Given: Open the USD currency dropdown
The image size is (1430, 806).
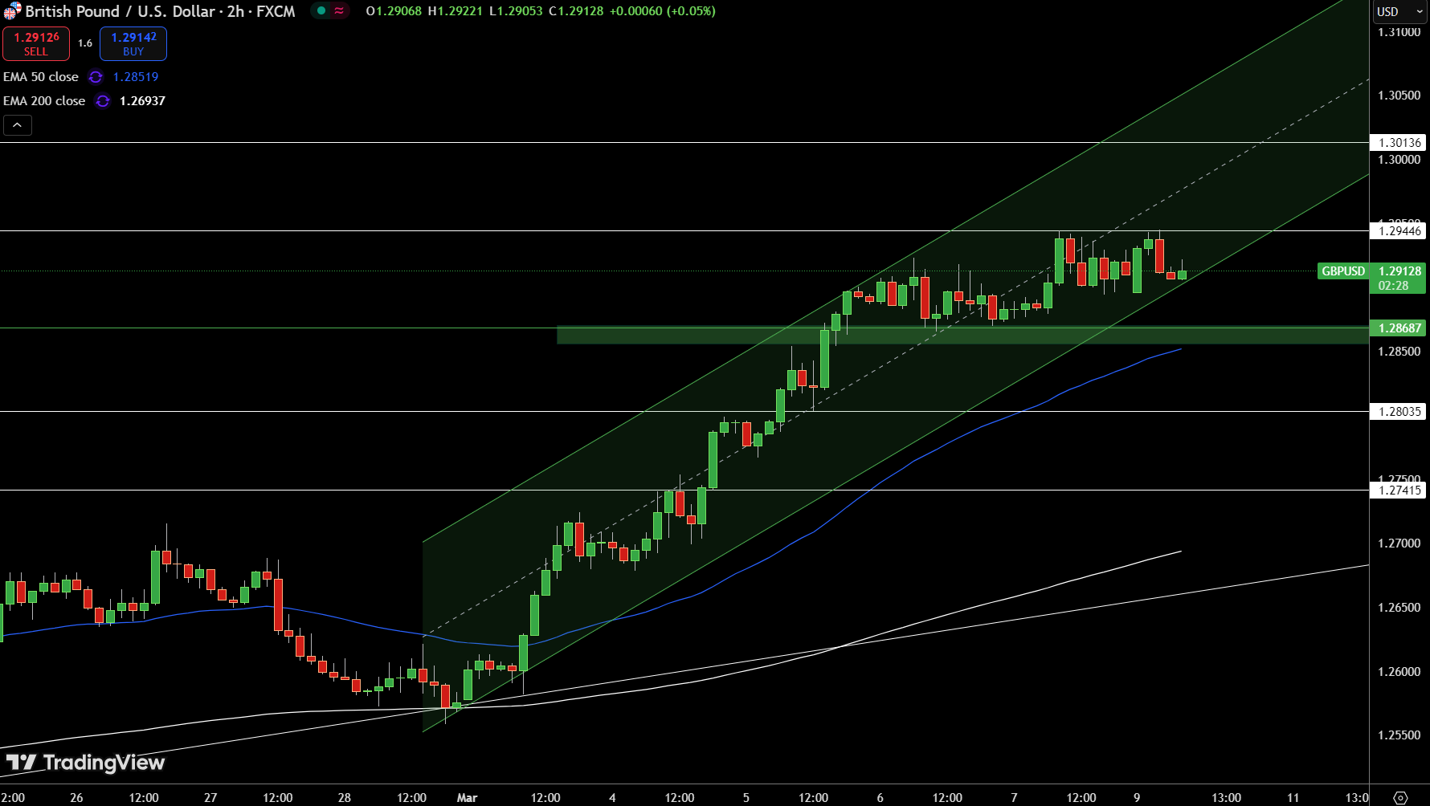Looking at the screenshot, I should [1399, 11].
